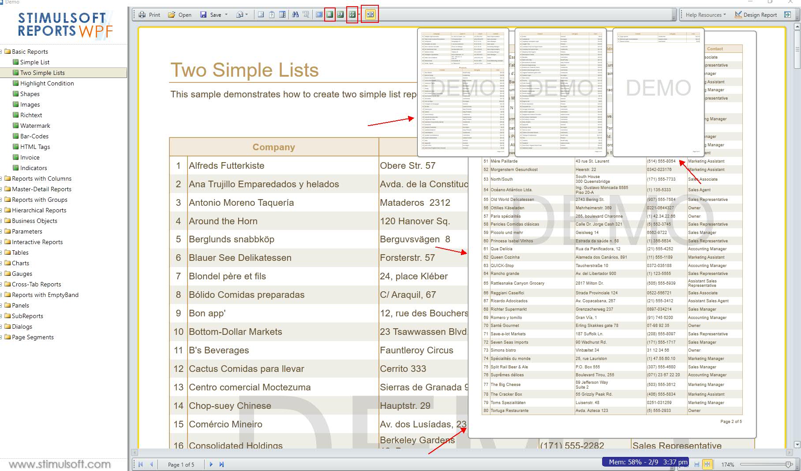Click the horizontal scrollbar right arrow

(789, 452)
